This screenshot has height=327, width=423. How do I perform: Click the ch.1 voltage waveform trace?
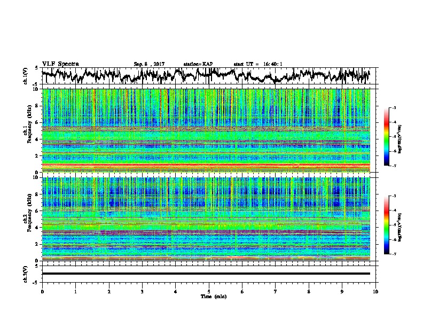pos(206,76)
